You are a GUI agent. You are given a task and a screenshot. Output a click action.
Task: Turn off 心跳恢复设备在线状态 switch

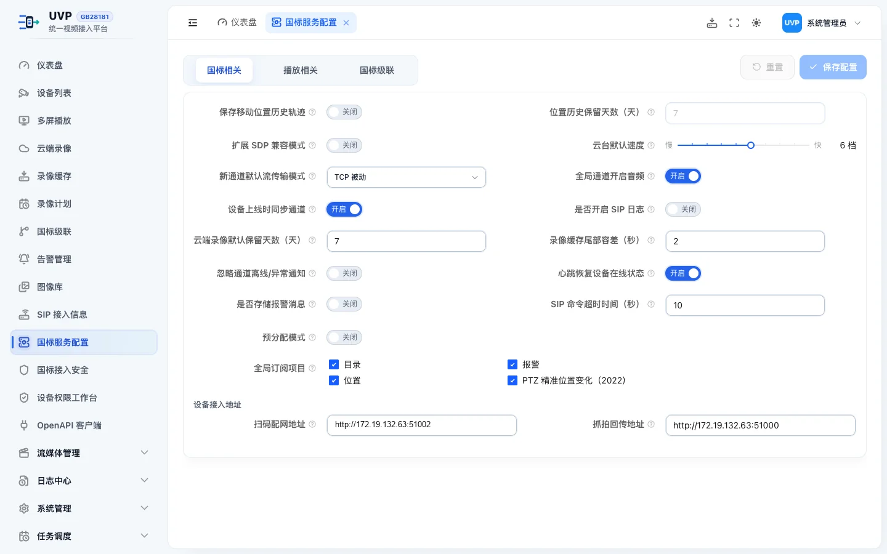pyautogui.click(x=683, y=273)
